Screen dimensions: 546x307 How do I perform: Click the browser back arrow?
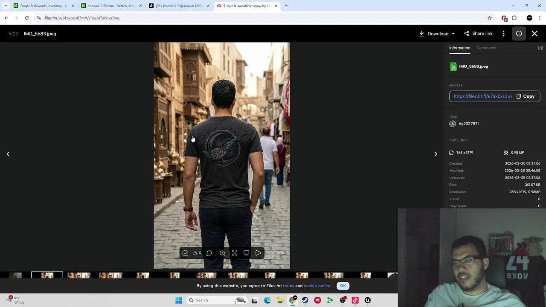click(6, 18)
